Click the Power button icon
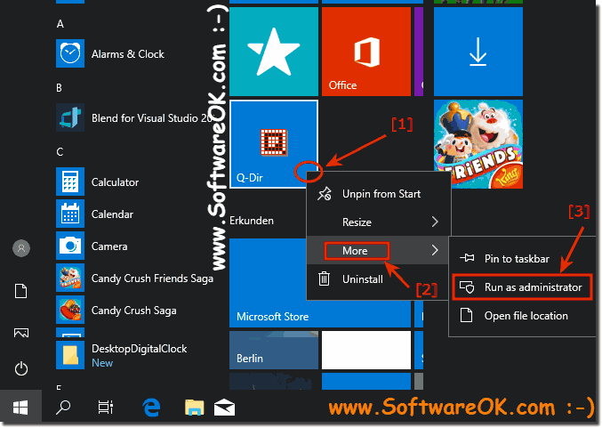This screenshot has height=428, width=602. (x=21, y=368)
